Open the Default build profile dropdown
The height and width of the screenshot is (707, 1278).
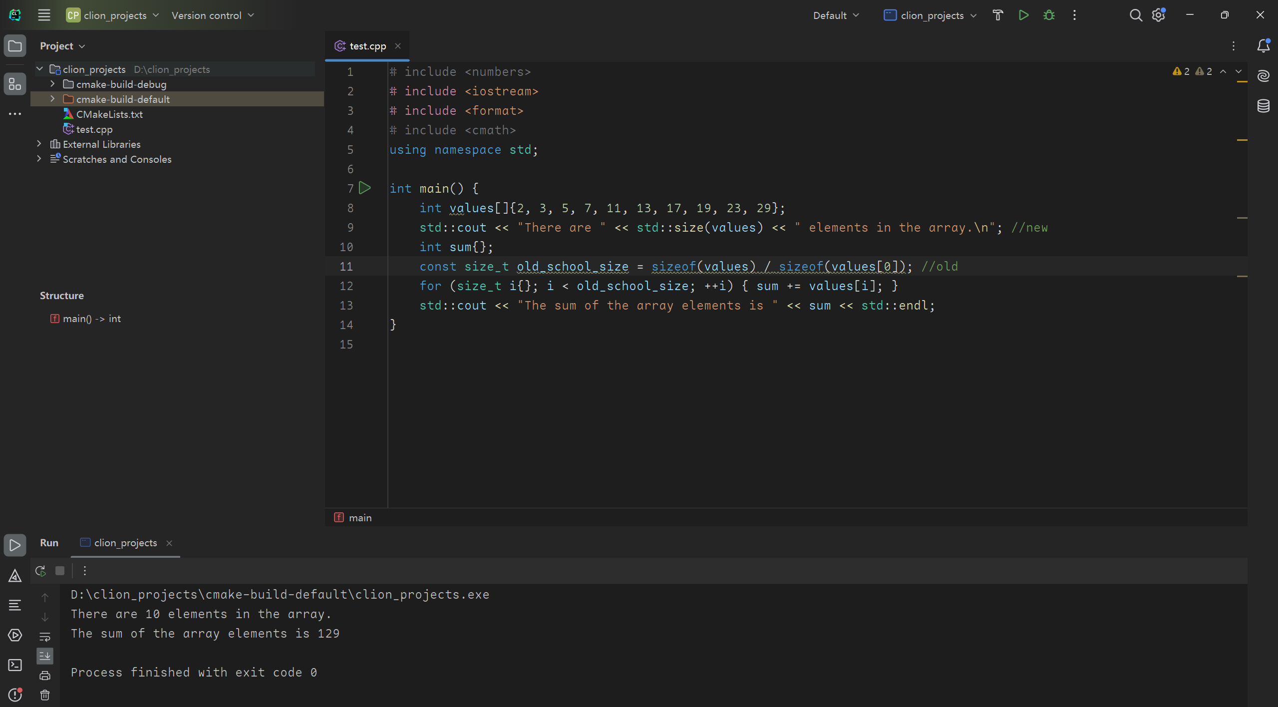pyautogui.click(x=836, y=15)
